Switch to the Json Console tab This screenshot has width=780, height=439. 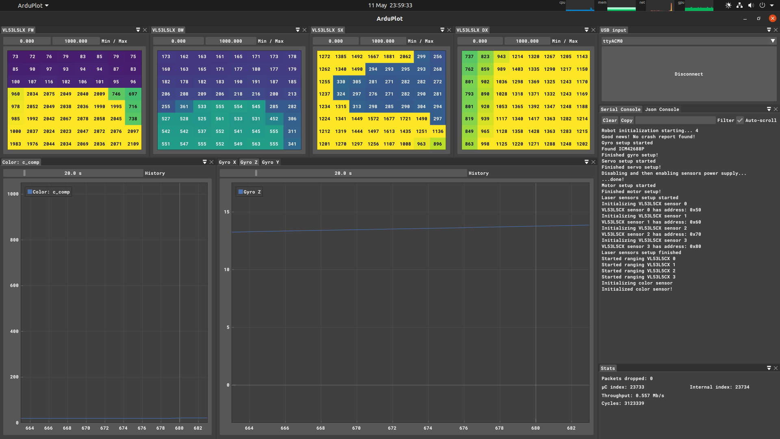pos(662,109)
